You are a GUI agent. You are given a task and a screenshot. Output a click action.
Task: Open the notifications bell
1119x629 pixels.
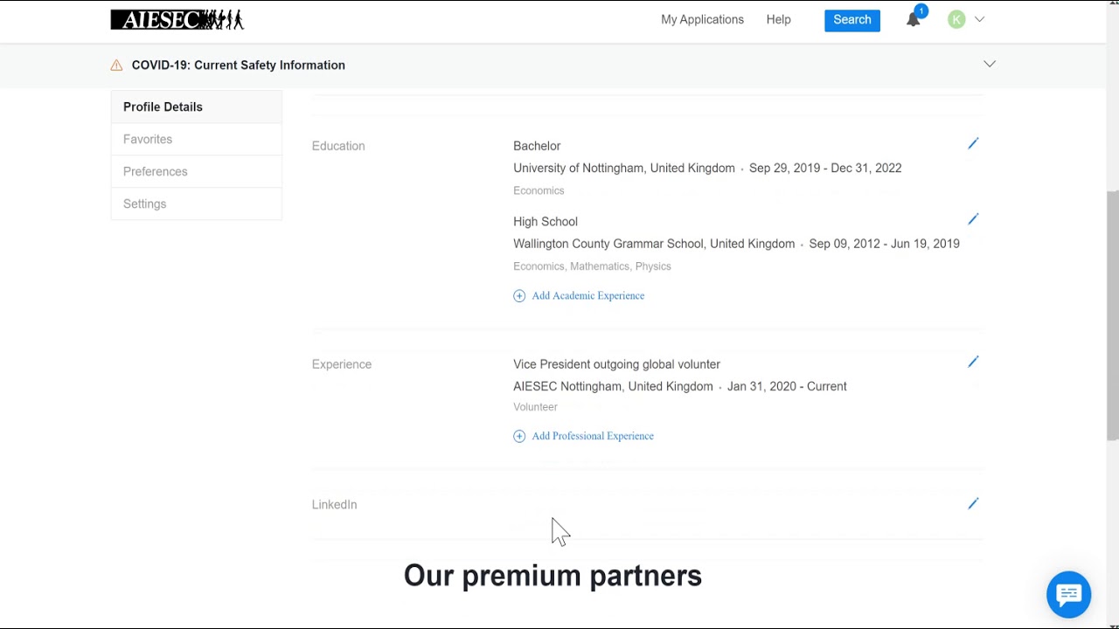pyautogui.click(x=914, y=19)
